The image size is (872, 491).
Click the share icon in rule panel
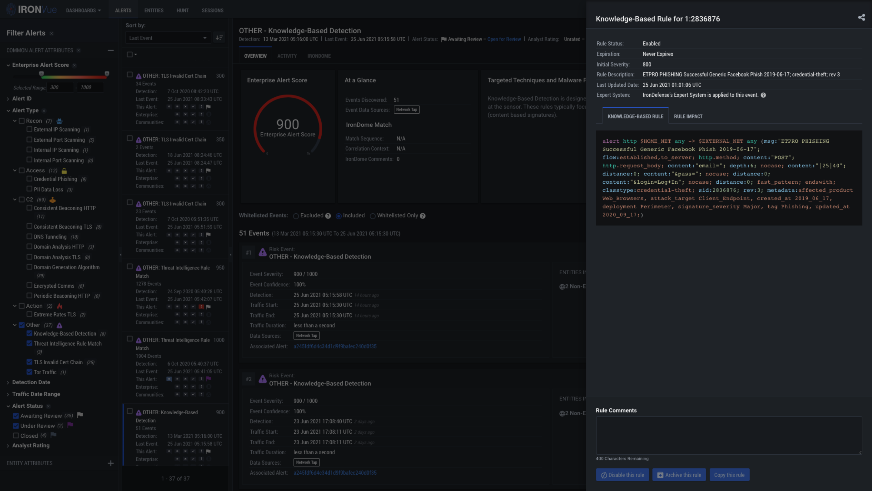861,18
